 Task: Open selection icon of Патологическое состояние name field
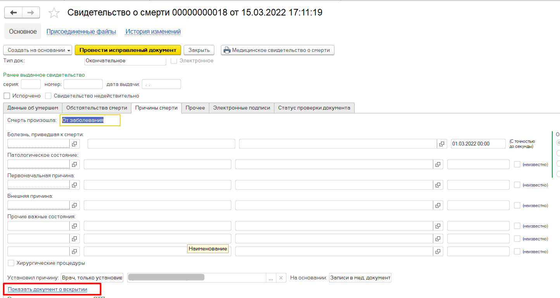[x=438, y=164]
